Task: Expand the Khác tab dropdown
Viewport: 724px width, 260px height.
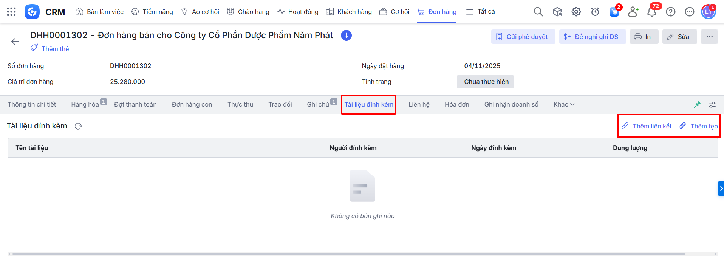Action: coord(564,105)
